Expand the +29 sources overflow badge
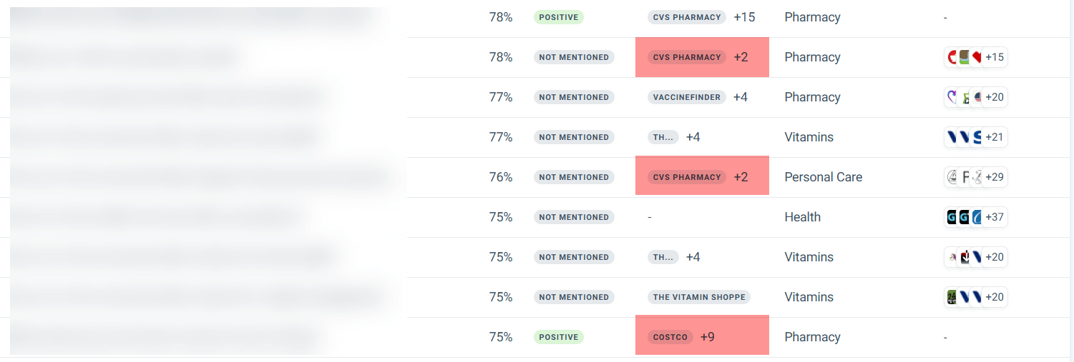 click(x=995, y=177)
